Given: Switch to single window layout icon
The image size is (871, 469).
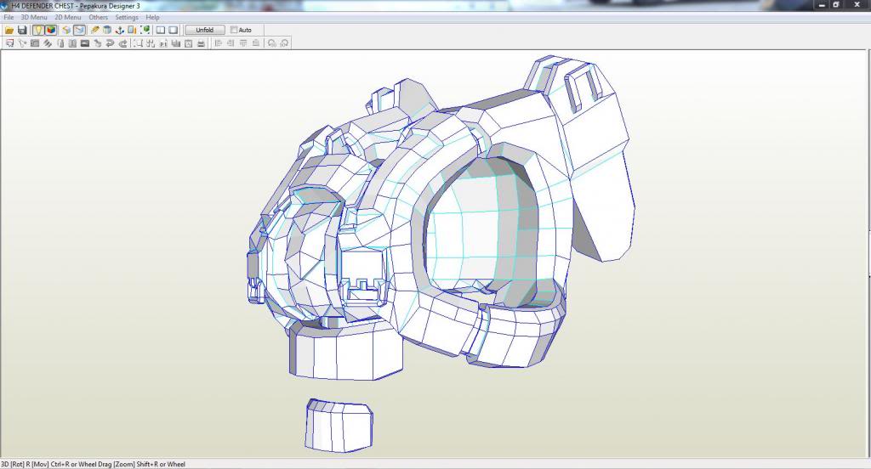Looking at the screenshot, I should coord(174,30).
